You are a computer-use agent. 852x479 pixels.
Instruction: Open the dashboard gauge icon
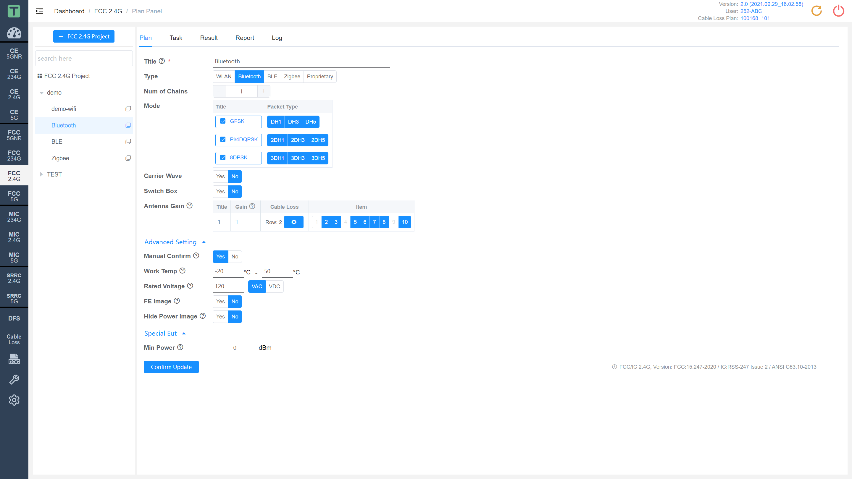click(14, 33)
